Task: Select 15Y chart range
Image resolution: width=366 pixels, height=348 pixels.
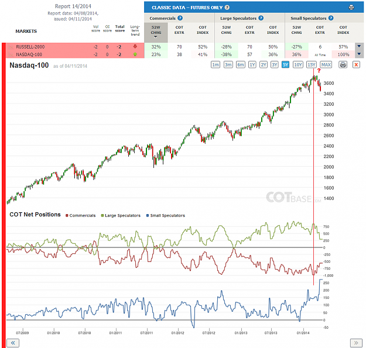Action: pos(312,64)
